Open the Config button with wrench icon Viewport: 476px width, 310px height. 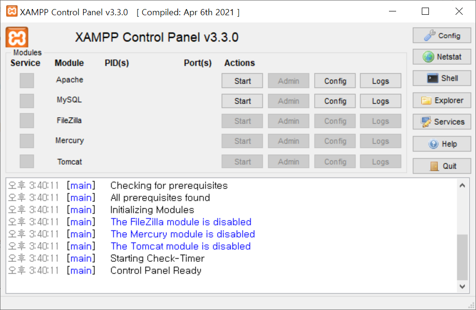point(442,36)
